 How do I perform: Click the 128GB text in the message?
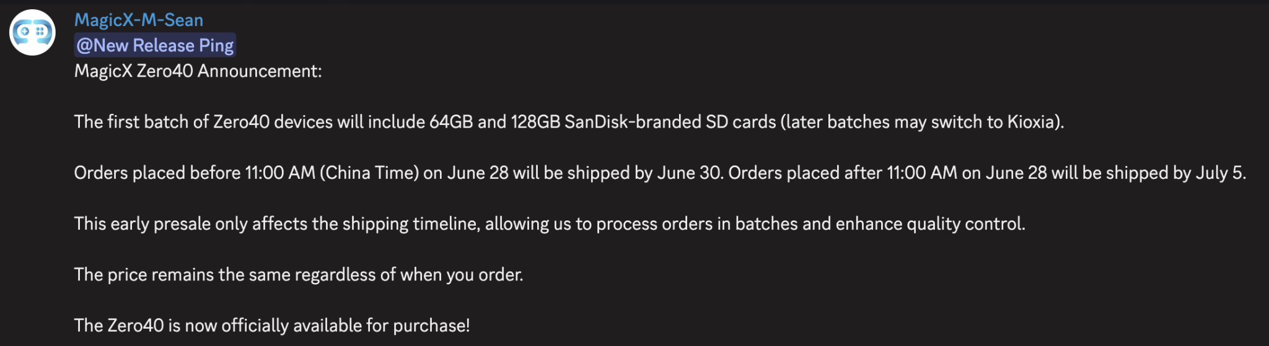pos(535,122)
